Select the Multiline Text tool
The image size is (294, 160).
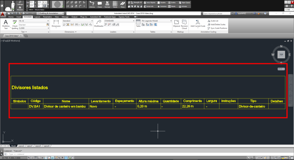pos(6,24)
